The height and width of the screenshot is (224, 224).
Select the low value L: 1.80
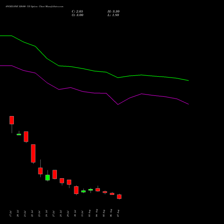tap(113, 15)
